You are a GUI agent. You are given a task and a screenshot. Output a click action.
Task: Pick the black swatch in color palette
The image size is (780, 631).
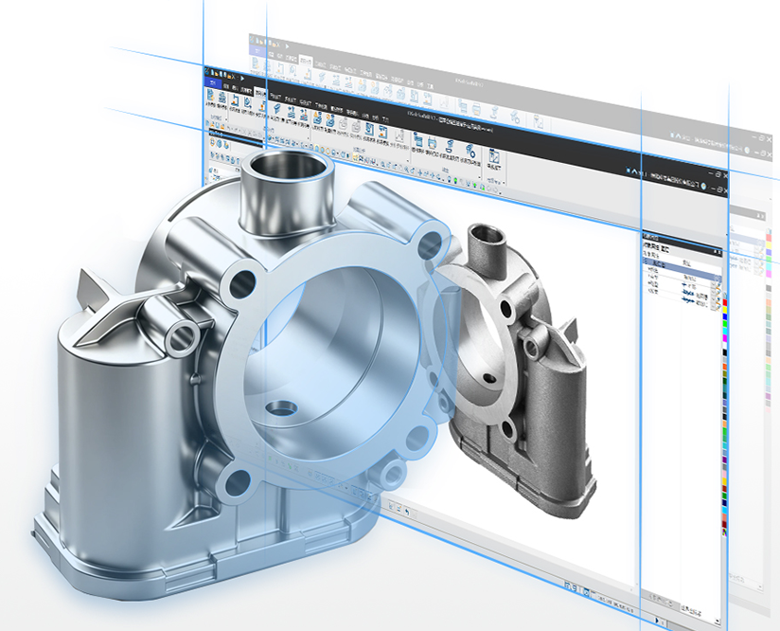pos(725,352)
